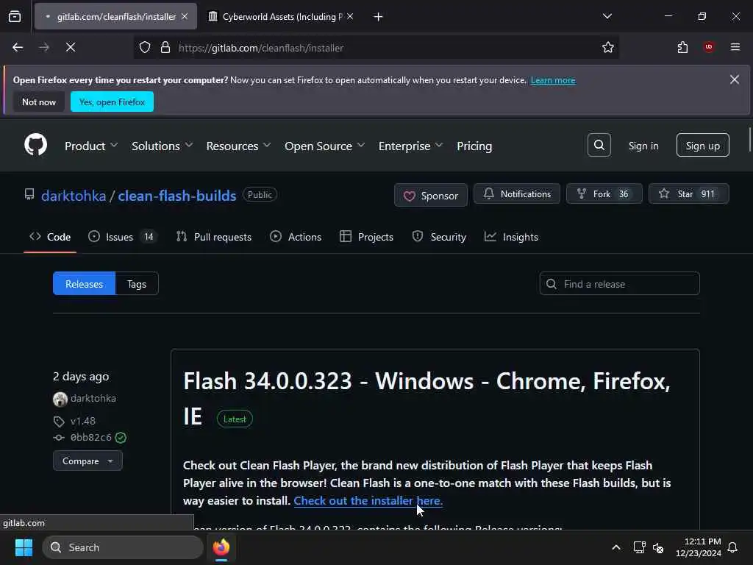Open the Learn more link

[x=553, y=80]
